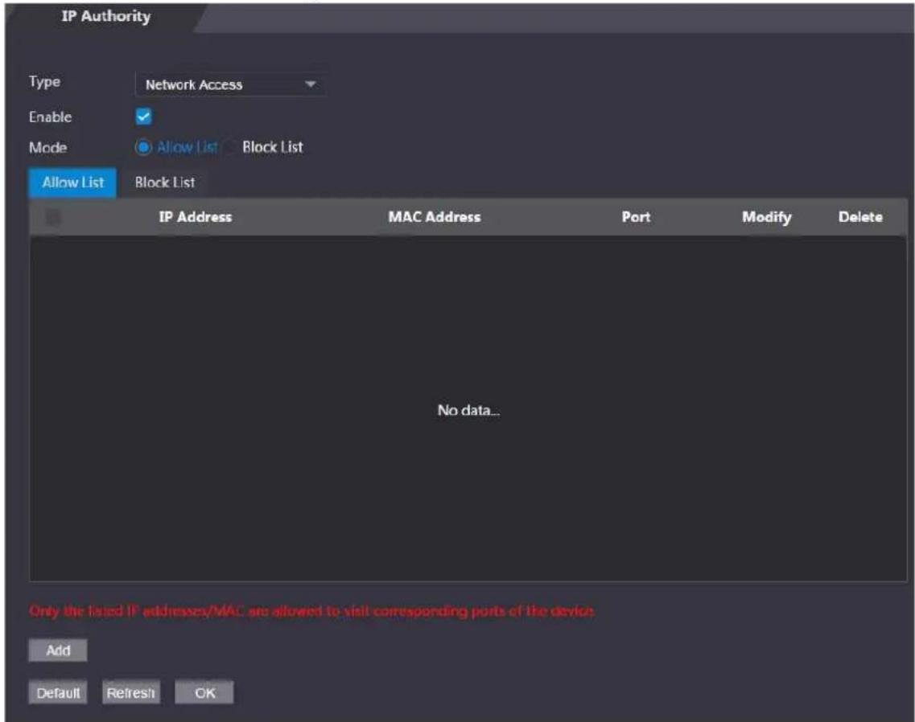Screen dimensions: 915x722
Task: Click the Default button
Action: pyautogui.click(x=58, y=693)
